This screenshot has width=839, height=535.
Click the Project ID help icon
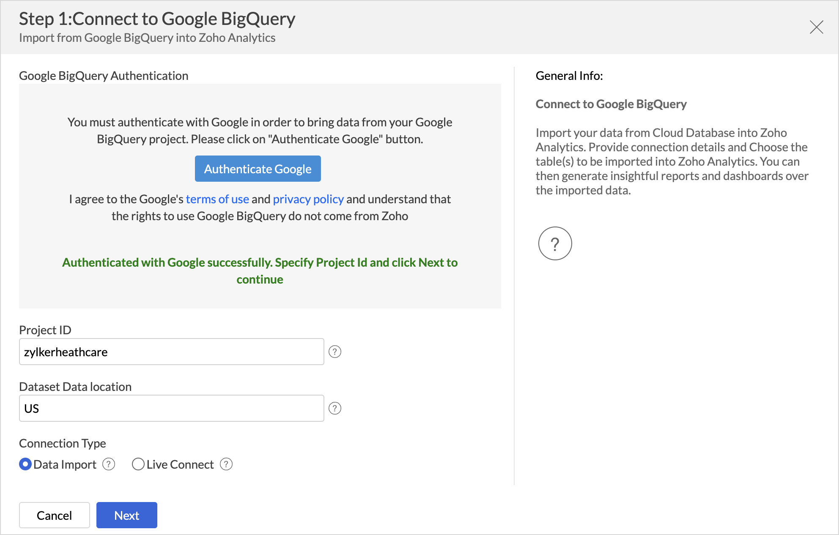click(335, 352)
